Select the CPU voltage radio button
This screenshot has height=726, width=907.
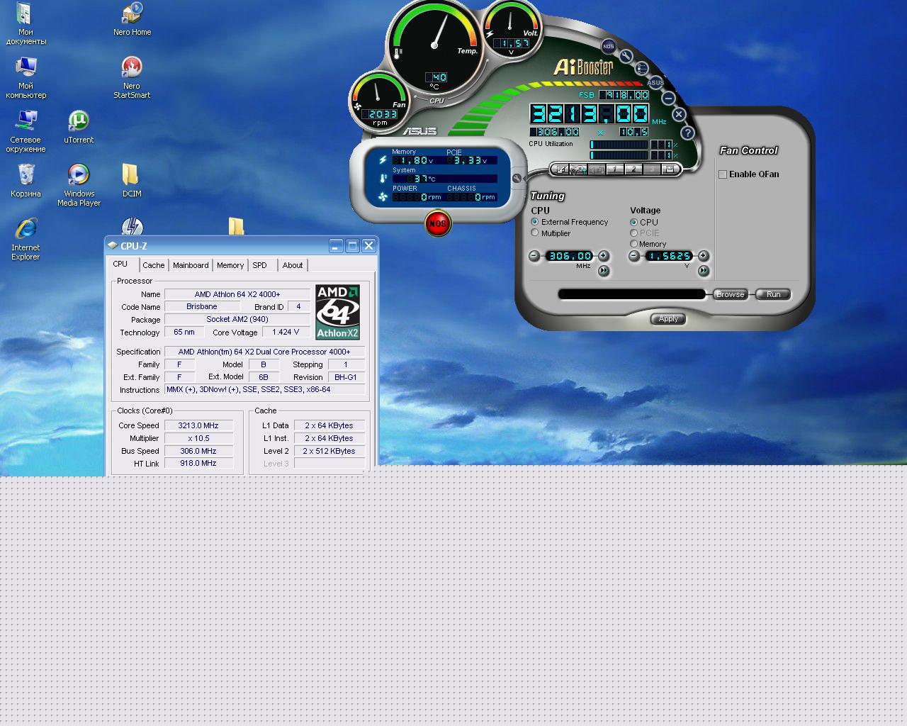[634, 222]
